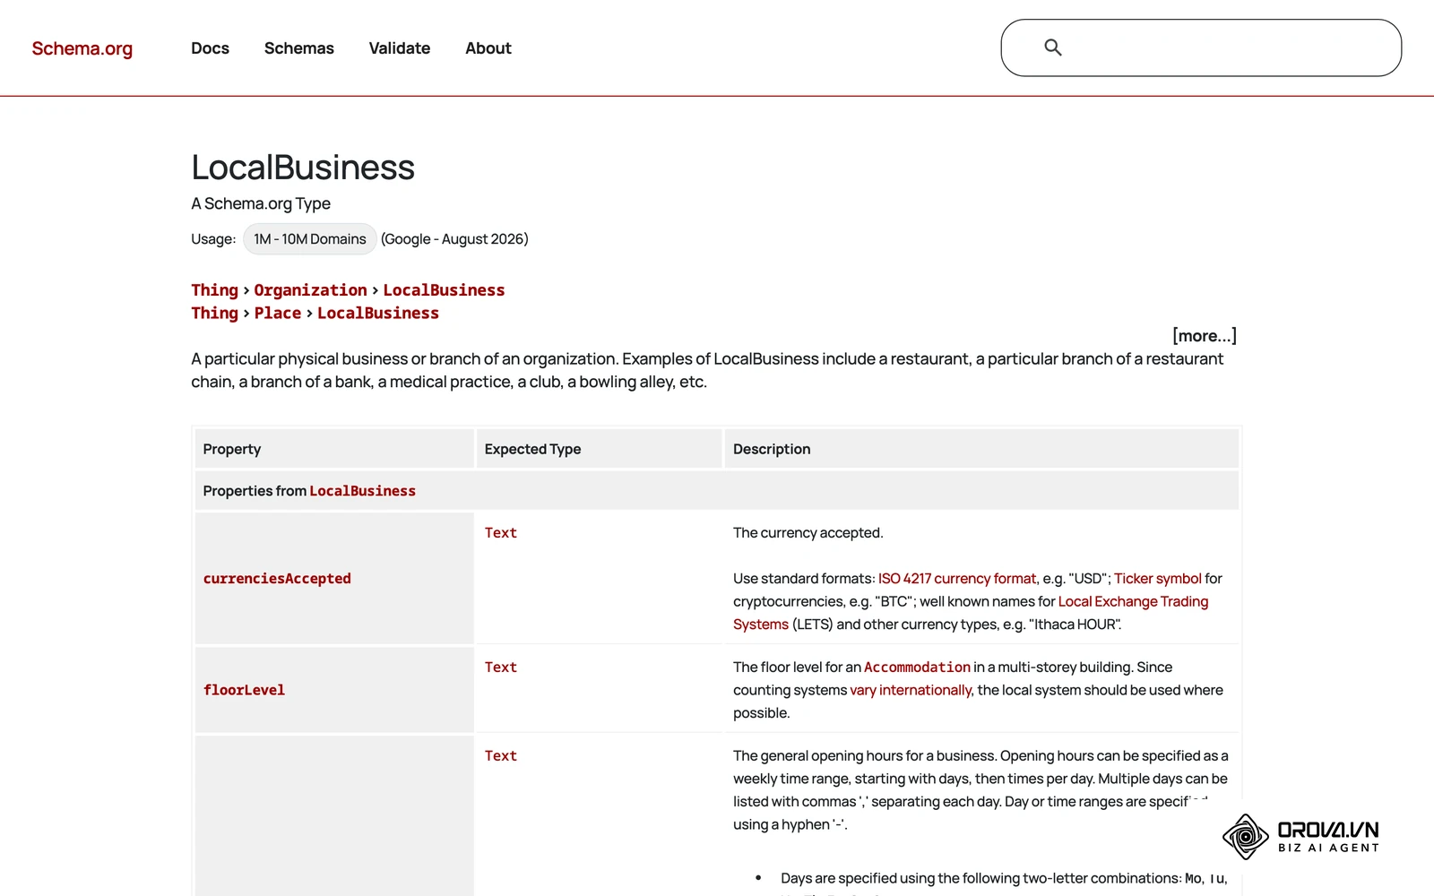This screenshot has height=896, width=1434.
Task: Go to the Validate page
Action: pos(399,48)
